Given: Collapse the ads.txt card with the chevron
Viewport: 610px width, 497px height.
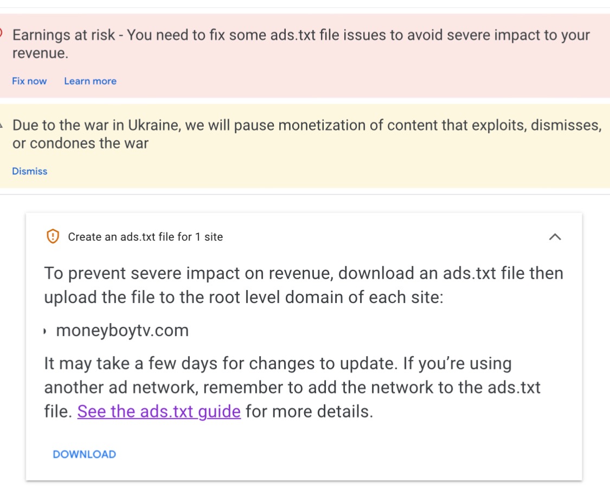Looking at the screenshot, I should (555, 237).
